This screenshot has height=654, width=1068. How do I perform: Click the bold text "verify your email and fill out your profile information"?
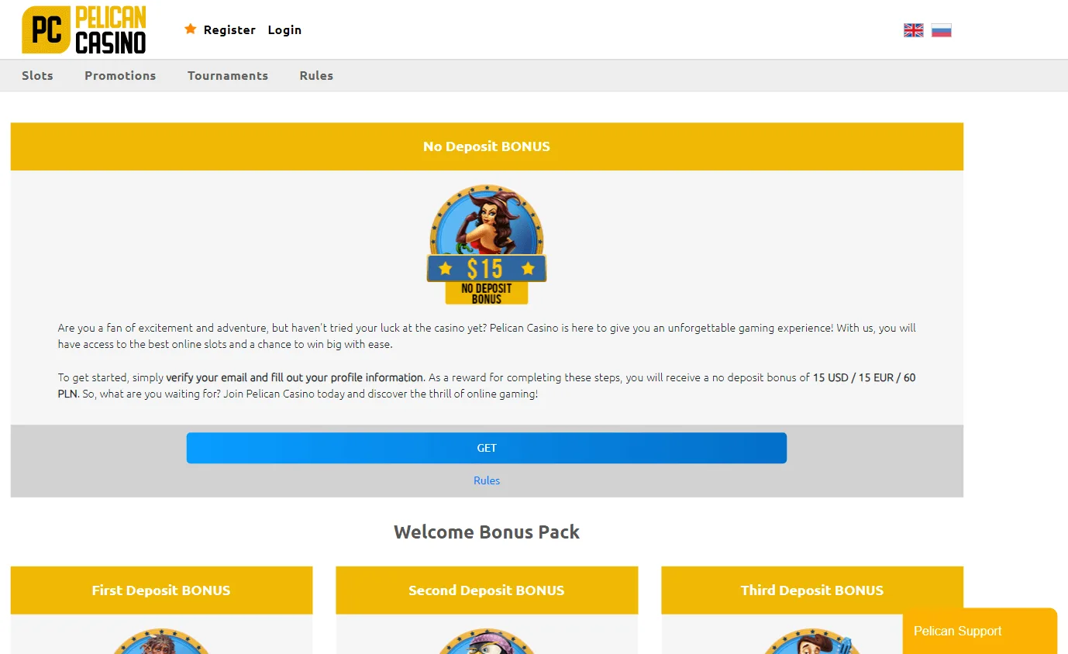point(295,377)
